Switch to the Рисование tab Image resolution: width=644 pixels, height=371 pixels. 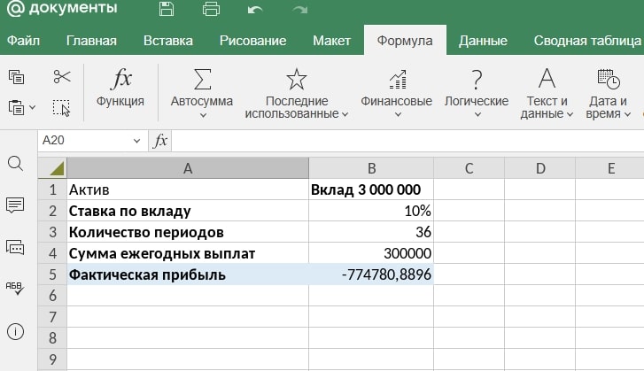click(252, 40)
